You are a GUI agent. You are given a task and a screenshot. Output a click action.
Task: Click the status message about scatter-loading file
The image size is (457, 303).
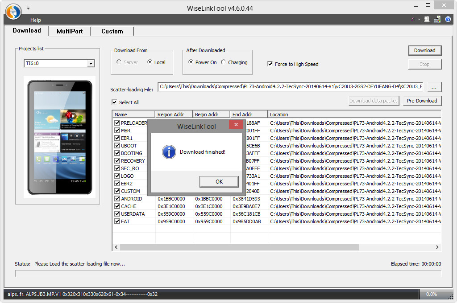pos(79,264)
